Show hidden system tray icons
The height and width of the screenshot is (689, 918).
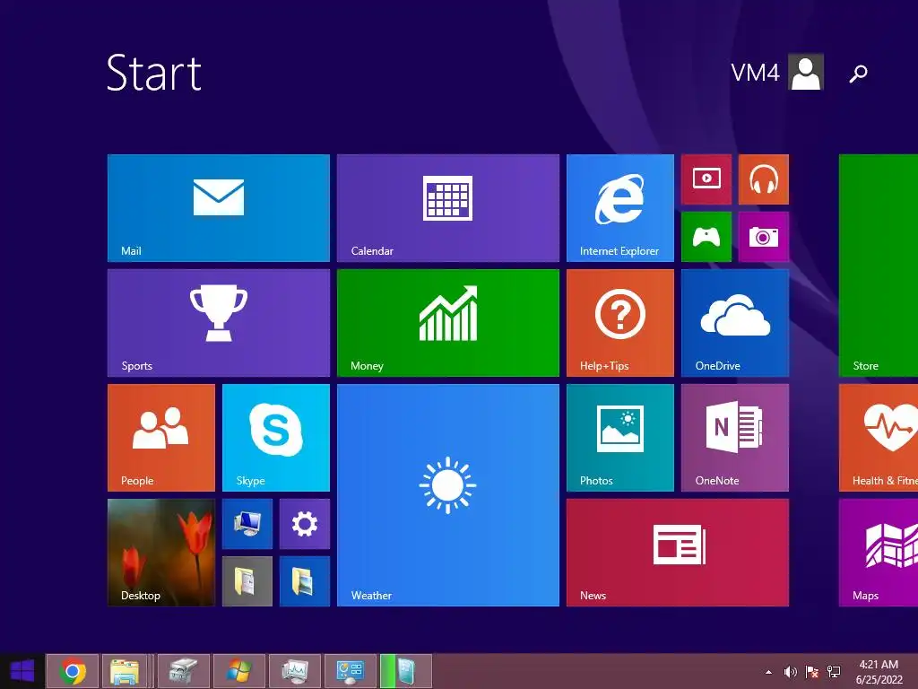(768, 672)
